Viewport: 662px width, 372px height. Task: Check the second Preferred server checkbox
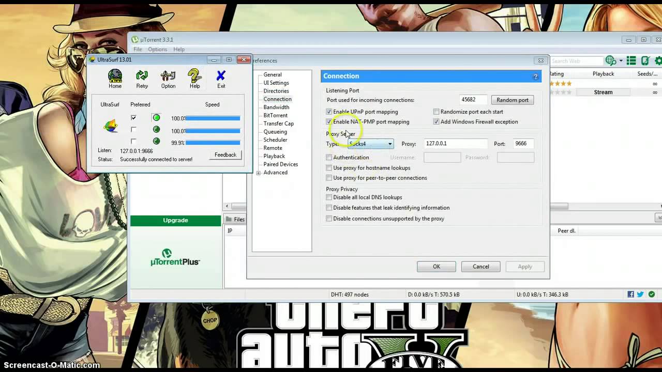pyautogui.click(x=133, y=130)
